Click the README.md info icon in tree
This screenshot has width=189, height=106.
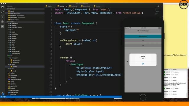[x=9, y=92]
